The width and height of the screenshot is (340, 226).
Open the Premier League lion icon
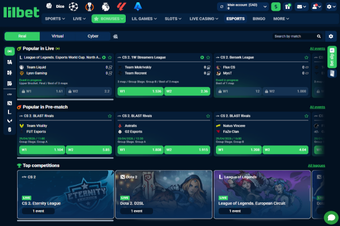pyautogui.click(x=105, y=7)
